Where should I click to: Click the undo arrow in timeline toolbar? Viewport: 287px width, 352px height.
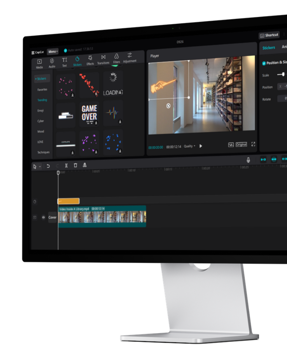48,166
